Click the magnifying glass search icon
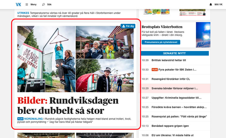 43,4
